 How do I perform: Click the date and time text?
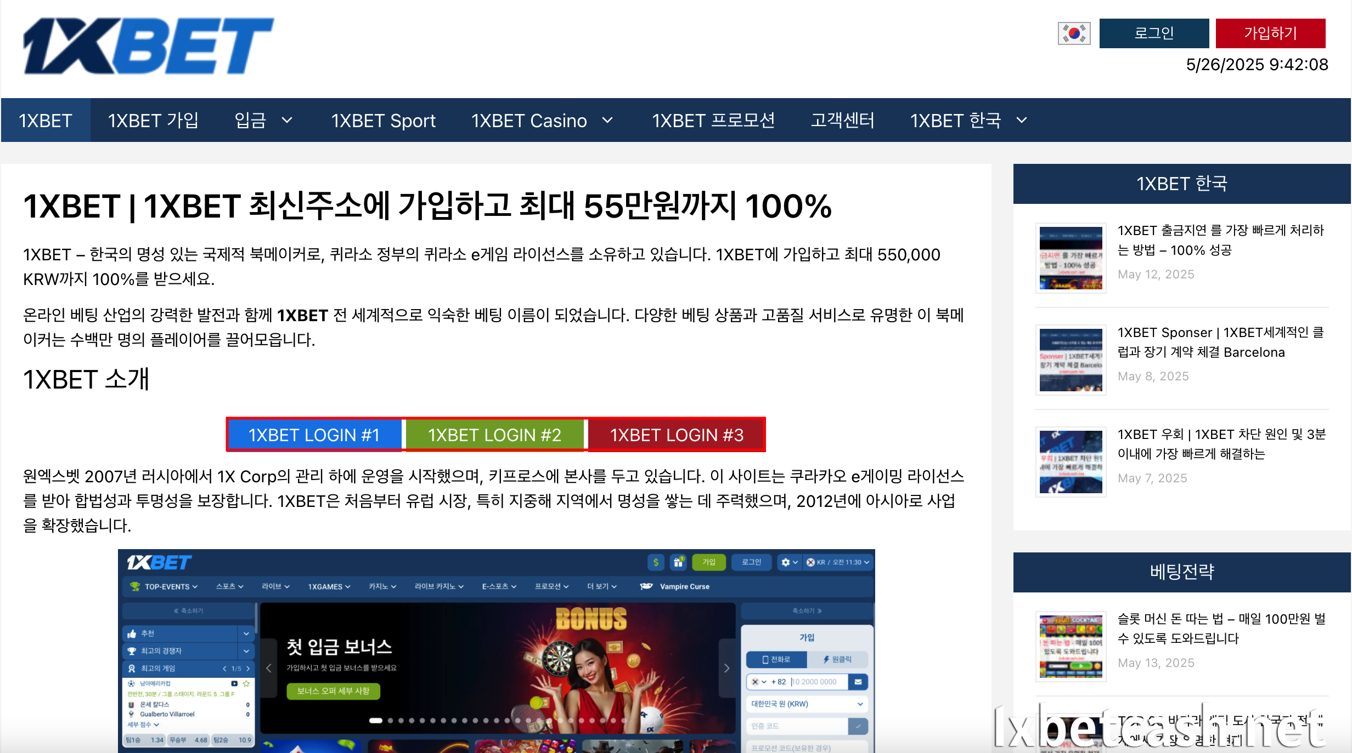(x=1257, y=65)
